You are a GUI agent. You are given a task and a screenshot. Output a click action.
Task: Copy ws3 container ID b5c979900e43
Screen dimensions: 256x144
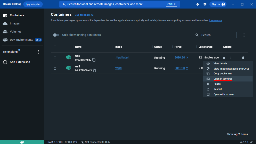(94, 70)
